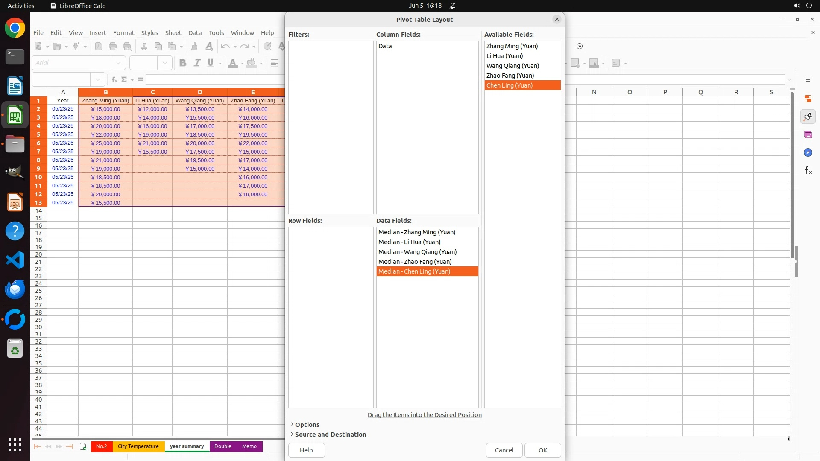Click the add new sheet icon

click(83, 446)
